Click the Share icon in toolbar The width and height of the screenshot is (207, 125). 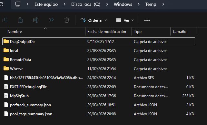click(x=51, y=20)
